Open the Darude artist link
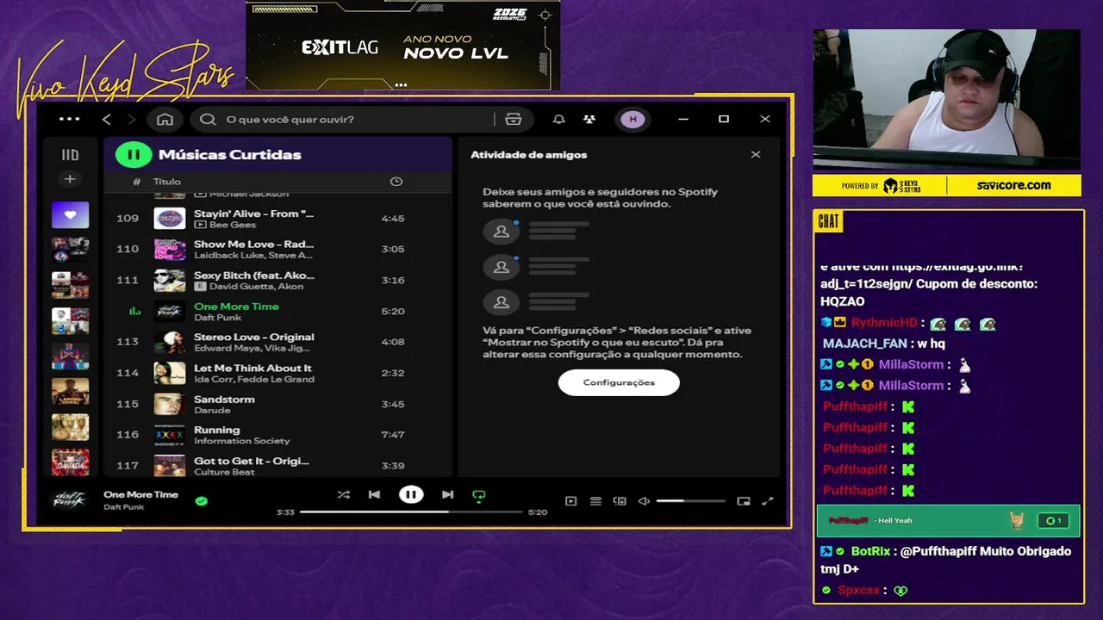1103x620 pixels. pyautogui.click(x=212, y=410)
